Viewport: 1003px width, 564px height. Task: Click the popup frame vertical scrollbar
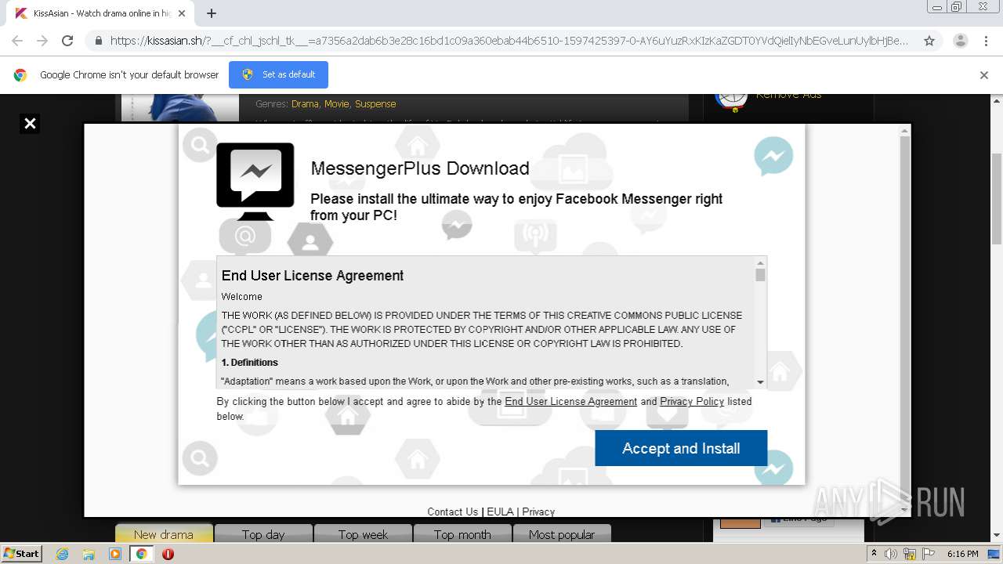tap(905, 320)
